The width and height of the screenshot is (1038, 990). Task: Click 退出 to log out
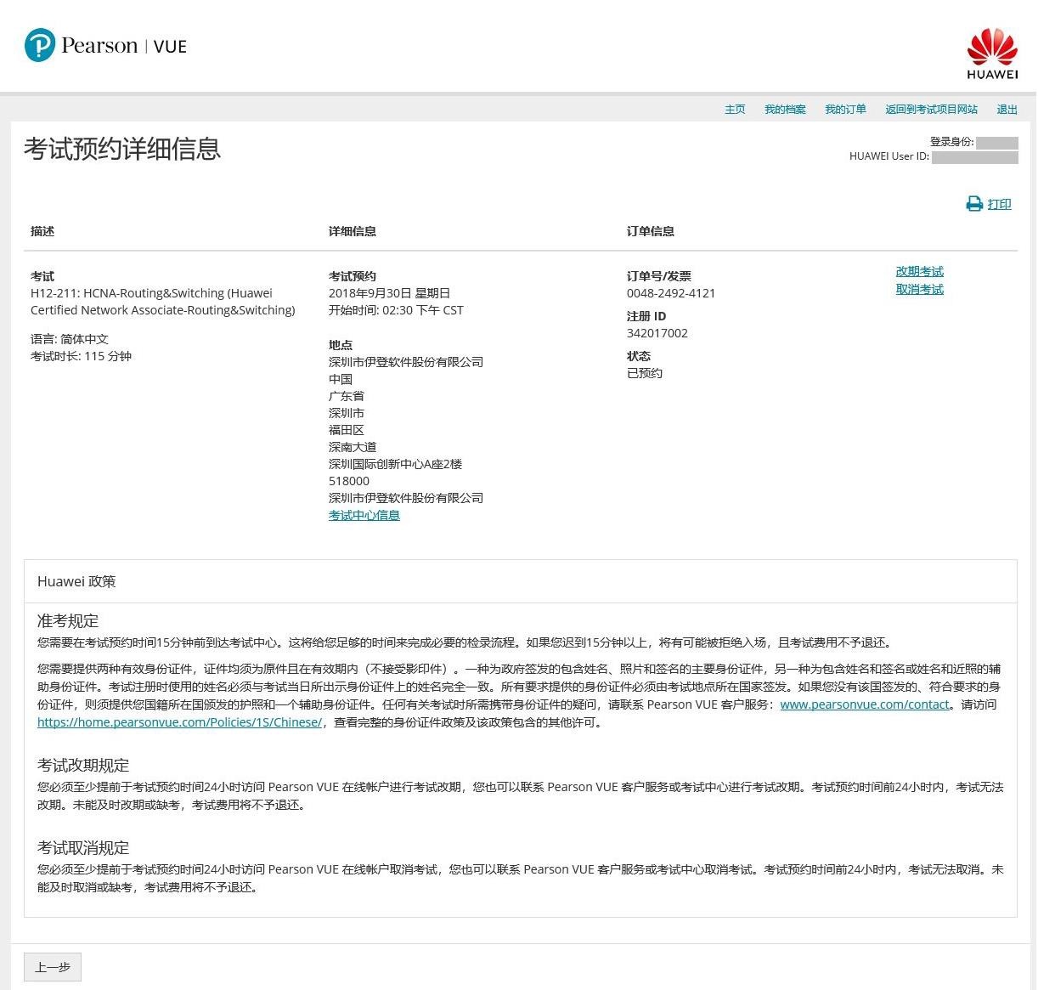coord(1007,110)
